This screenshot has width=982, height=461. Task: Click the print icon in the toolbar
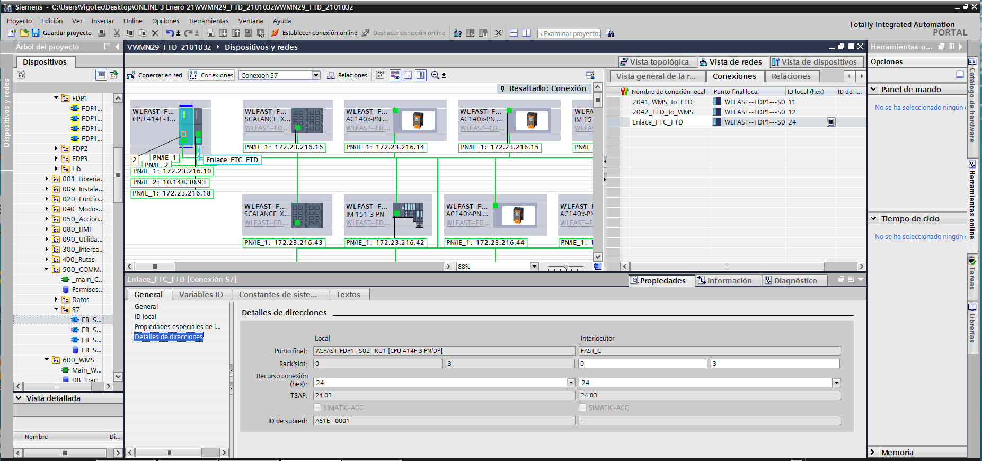pyautogui.click(x=102, y=33)
